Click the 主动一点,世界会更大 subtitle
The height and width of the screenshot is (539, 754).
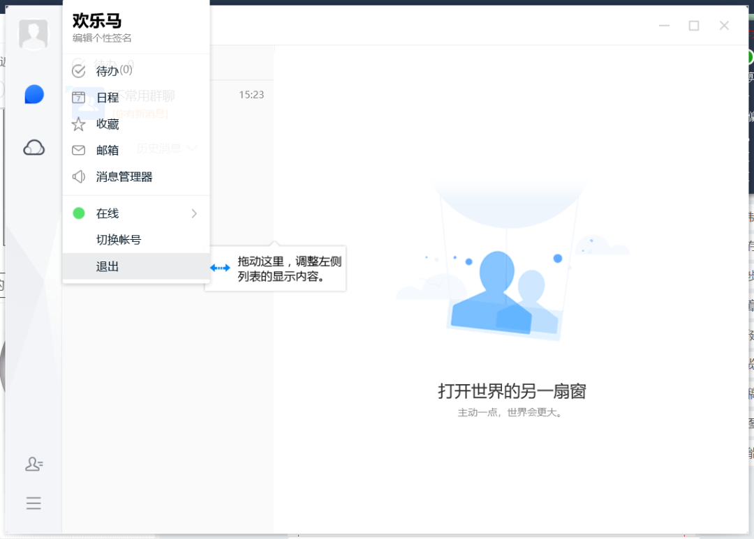click(x=510, y=413)
